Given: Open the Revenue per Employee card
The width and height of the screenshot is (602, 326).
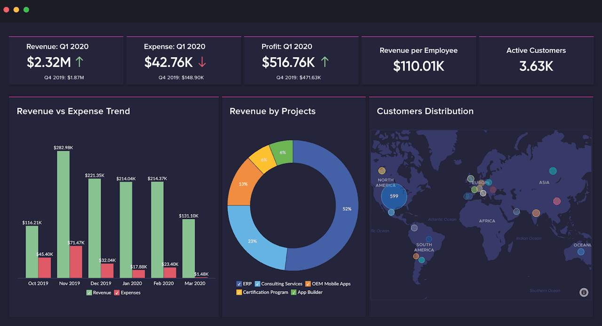Looking at the screenshot, I should pyautogui.click(x=418, y=60).
